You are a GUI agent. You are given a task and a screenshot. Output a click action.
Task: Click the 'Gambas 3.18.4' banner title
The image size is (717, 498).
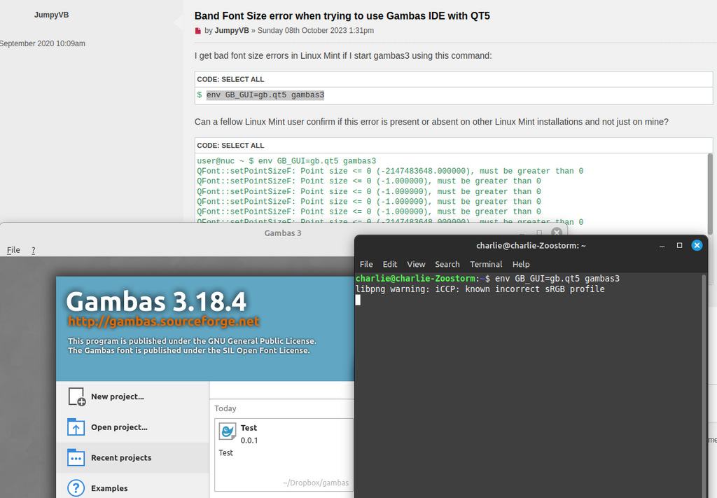(156, 301)
